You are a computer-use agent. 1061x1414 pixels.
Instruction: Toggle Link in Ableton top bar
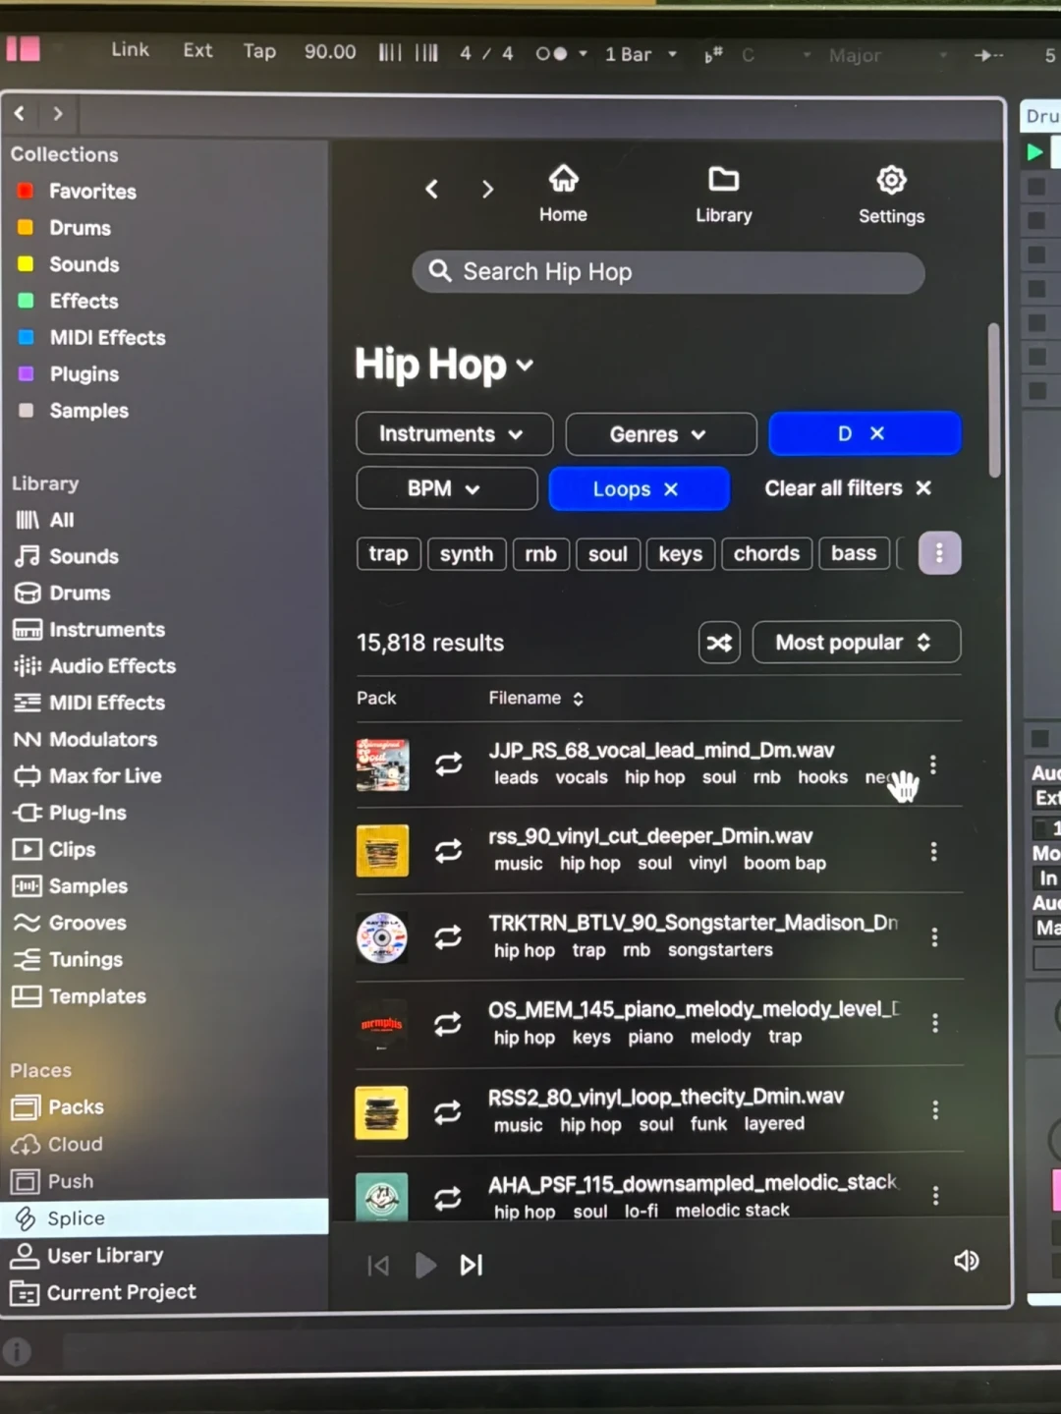130,49
